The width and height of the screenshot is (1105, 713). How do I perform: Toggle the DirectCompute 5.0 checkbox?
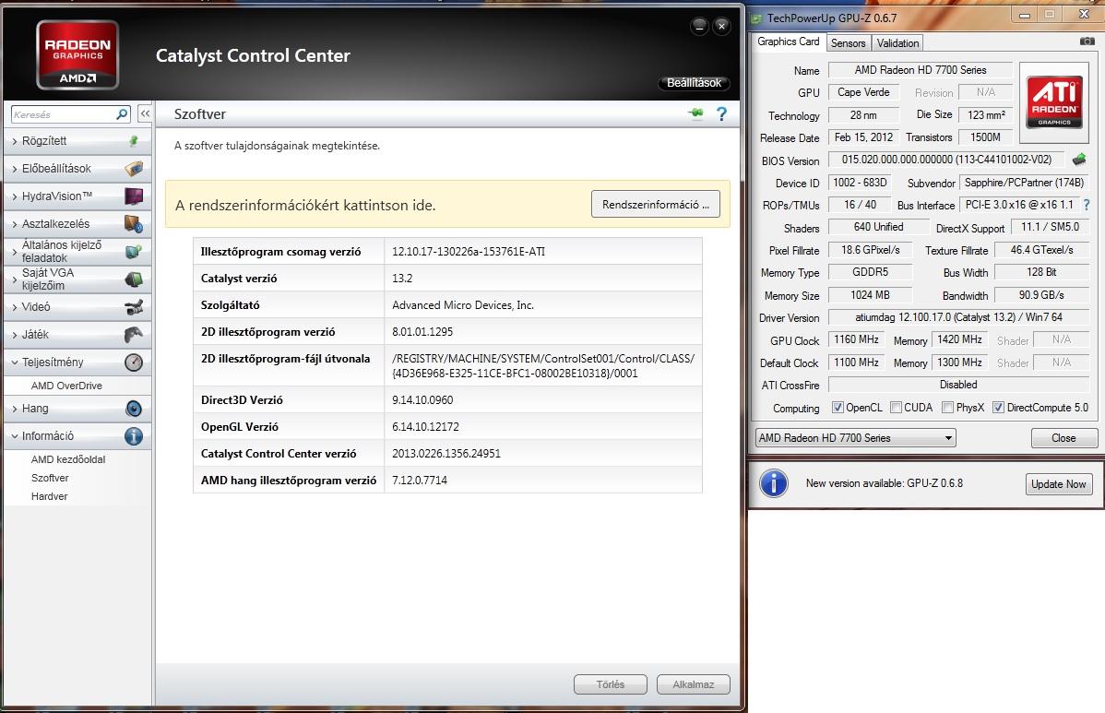coord(999,407)
